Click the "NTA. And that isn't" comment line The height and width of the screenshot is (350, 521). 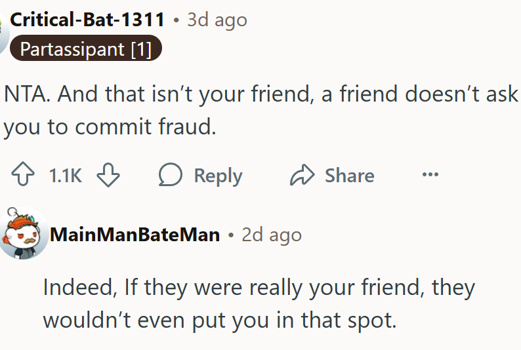(260, 94)
